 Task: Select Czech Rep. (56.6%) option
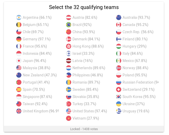135,32
